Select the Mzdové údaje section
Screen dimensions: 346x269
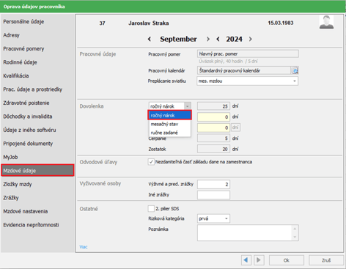37,170
